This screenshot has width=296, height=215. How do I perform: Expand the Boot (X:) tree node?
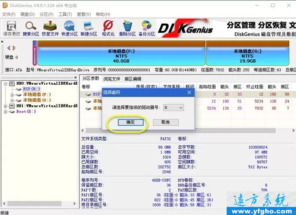tap(5, 112)
